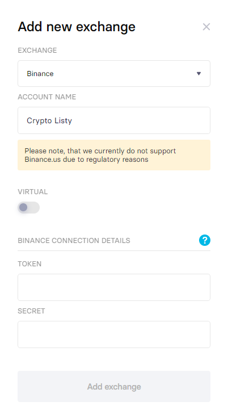228x410 pixels.
Task: Click the Crypto Listy text in Account Name
Action: [49, 121]
